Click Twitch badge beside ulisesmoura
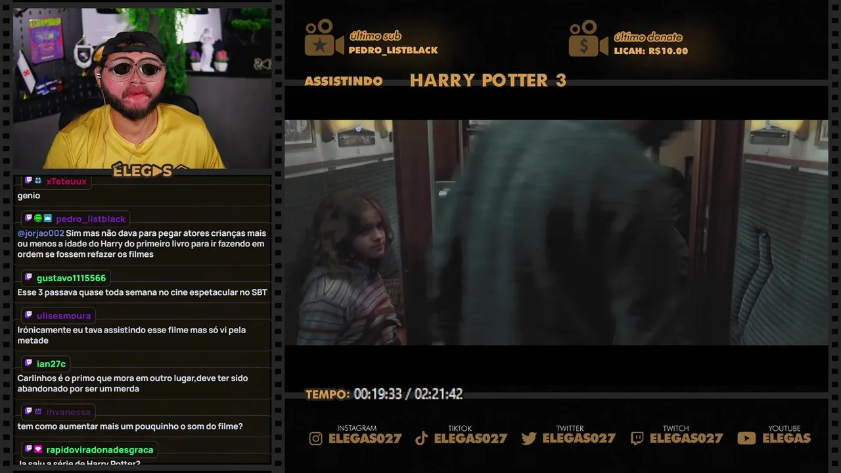The height and width of the screenshot is (473, 841). pos(28,315)
